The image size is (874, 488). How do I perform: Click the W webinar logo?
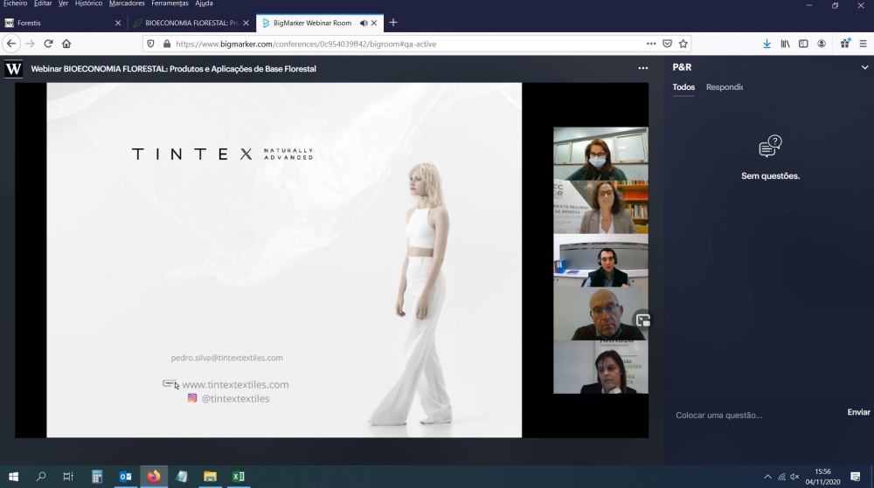point(13,68)
